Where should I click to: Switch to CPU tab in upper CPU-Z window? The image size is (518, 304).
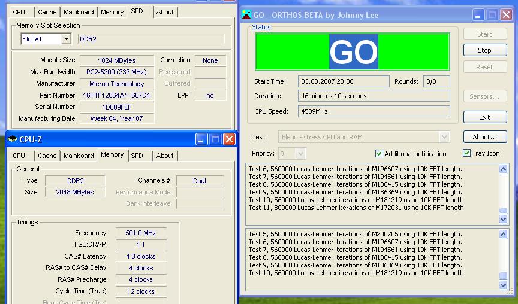pos(19,12)
